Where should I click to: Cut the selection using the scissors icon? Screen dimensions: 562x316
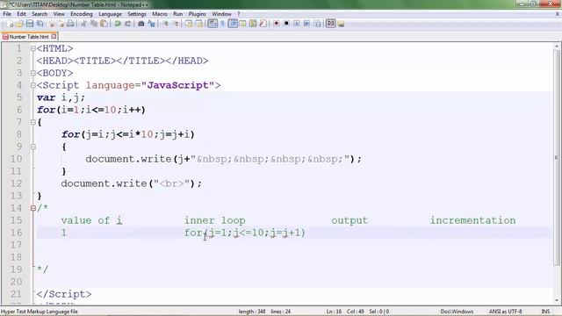(x=83, y=24)
